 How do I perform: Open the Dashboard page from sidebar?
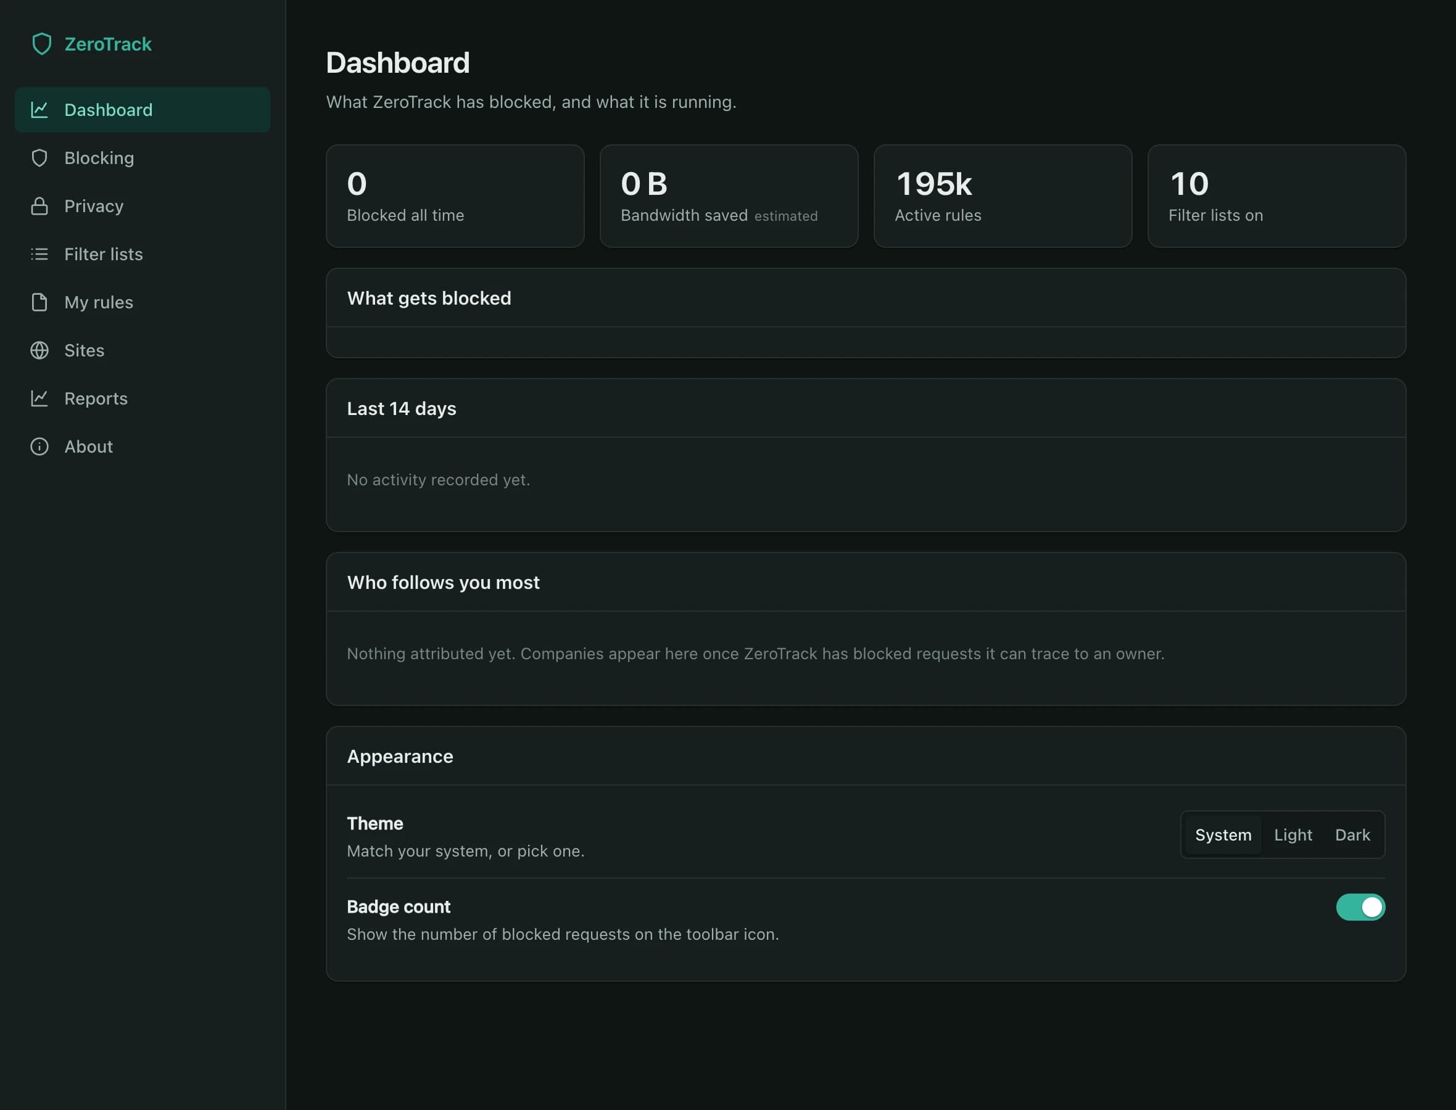click(142, 110)
